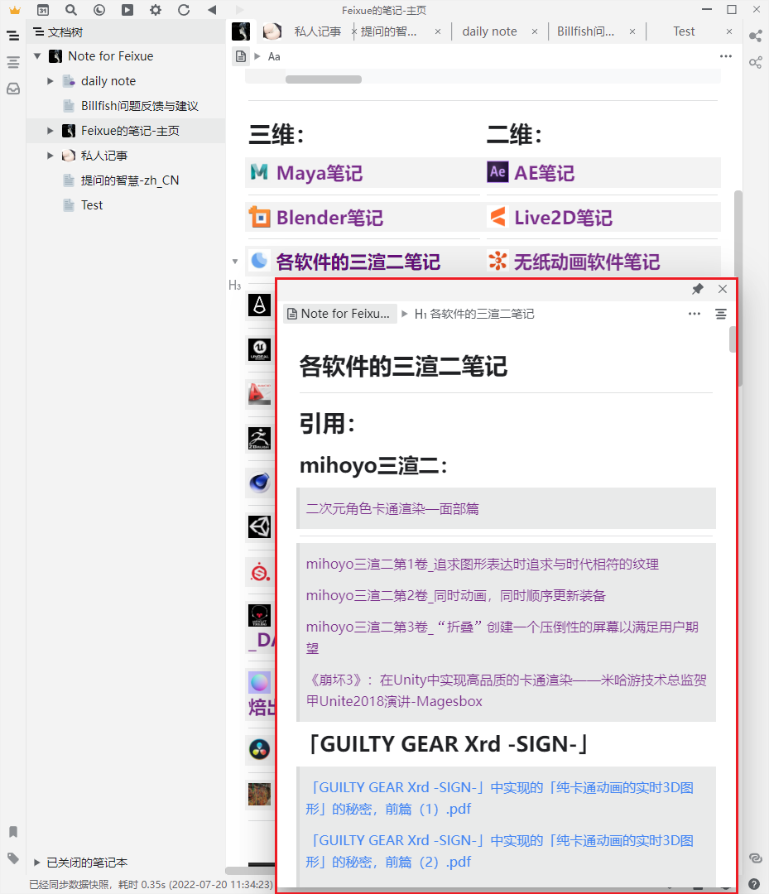Expand the daily note document tree item
Screen dimensions: 769x894
50,80
